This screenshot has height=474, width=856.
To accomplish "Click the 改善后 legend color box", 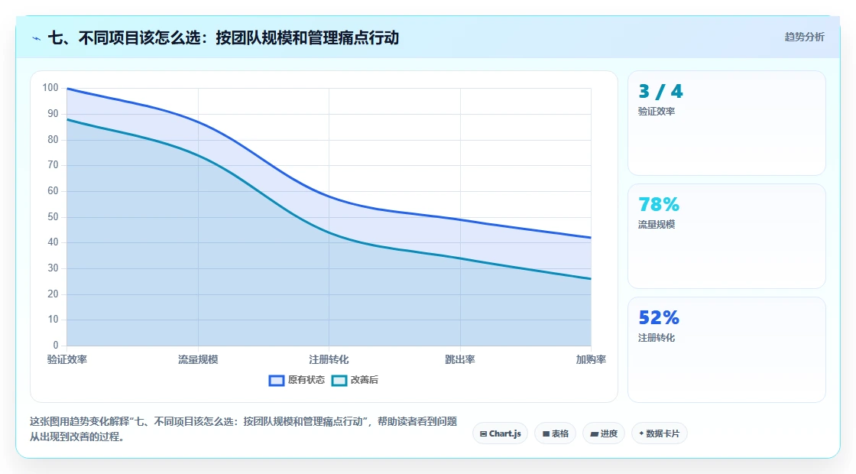I will coord(339,381).
